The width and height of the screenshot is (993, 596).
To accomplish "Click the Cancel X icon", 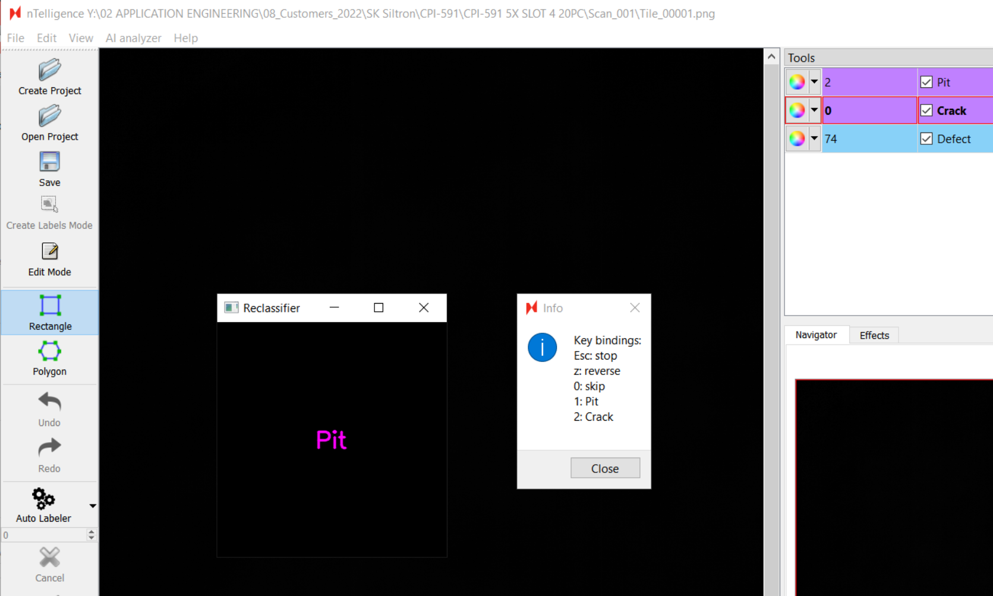I will (x=49, y=558).
